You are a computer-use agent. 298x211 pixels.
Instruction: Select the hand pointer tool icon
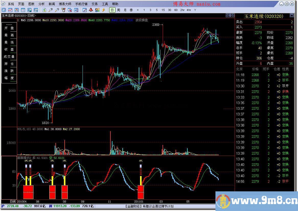63,10
